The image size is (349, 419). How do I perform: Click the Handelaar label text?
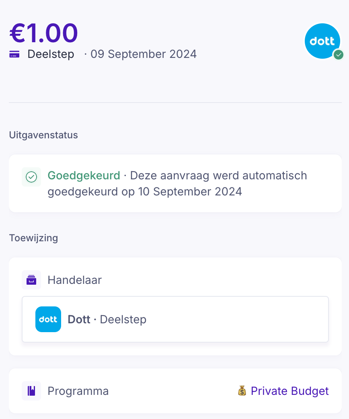tap(74, 280)
